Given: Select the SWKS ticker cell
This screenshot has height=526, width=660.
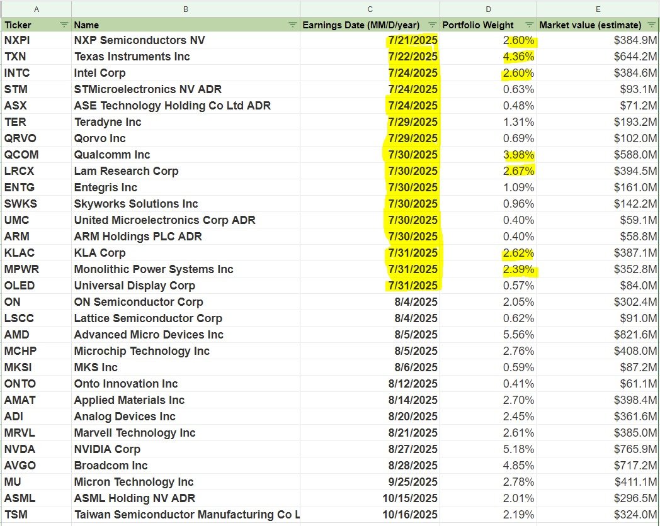Looking at the screenshot, I should [x=37, y=204].
